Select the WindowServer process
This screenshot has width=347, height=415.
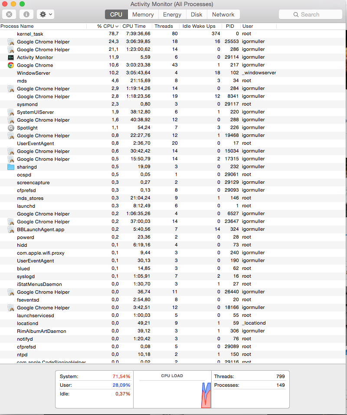[173, 73]
